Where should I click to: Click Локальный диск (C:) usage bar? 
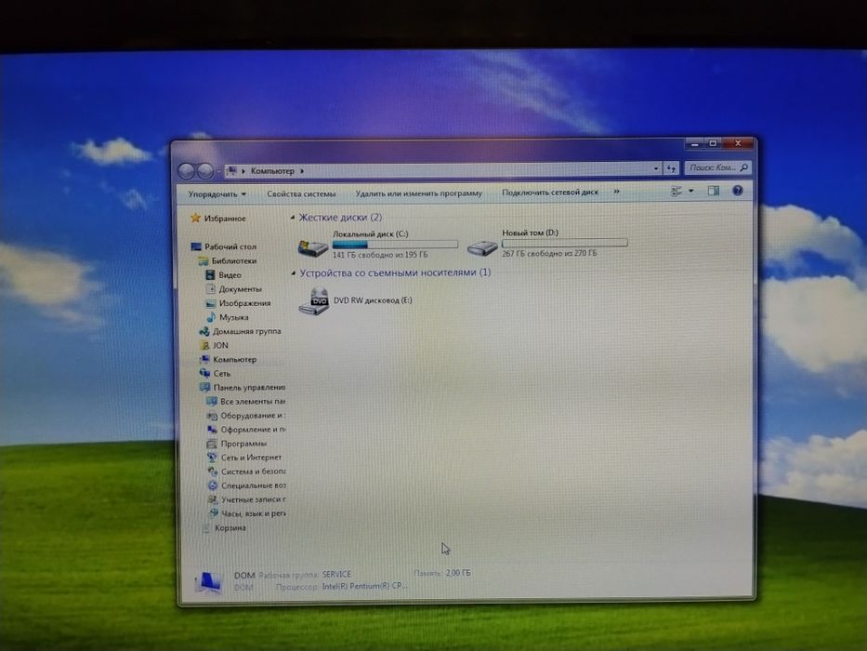coord(395,244)
